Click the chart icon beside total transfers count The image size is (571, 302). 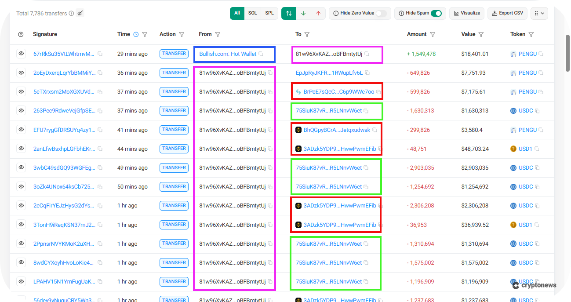click(79, 13)
